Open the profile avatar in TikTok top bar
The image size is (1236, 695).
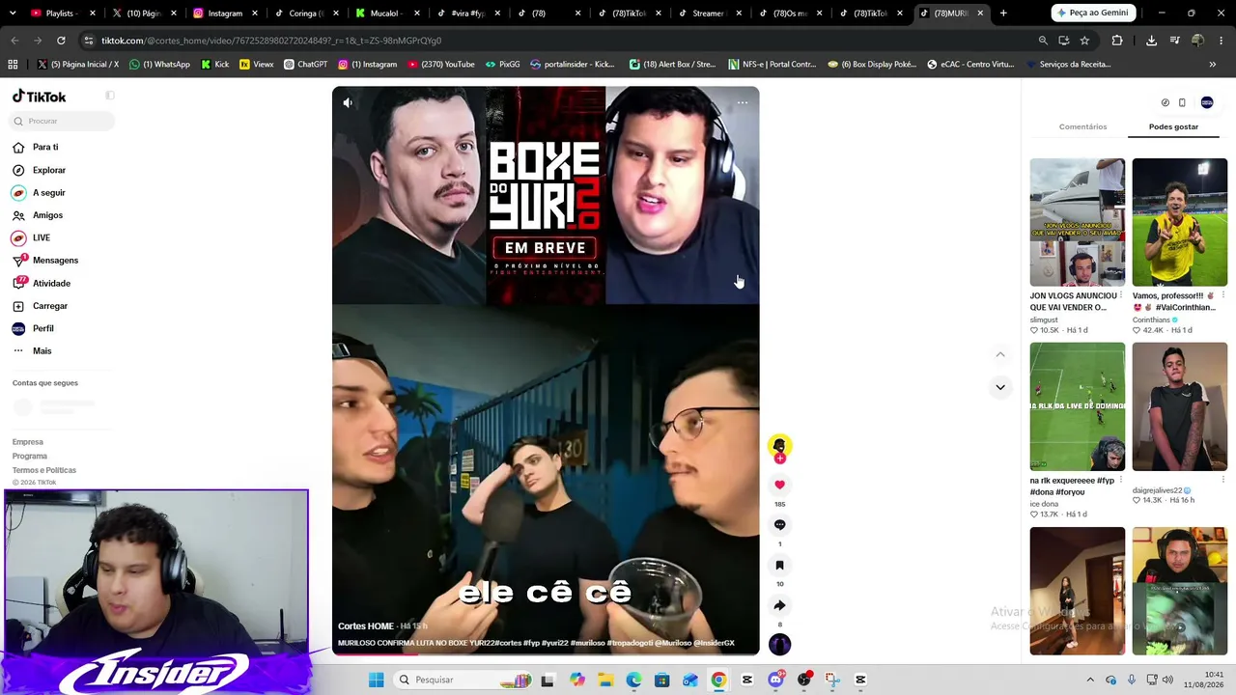pos(1207,102)
